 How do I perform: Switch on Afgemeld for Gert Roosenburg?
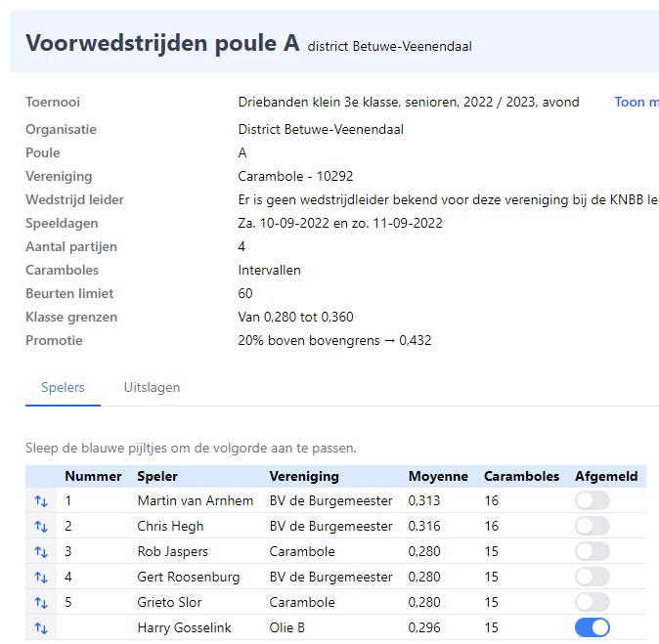(593, 577)
